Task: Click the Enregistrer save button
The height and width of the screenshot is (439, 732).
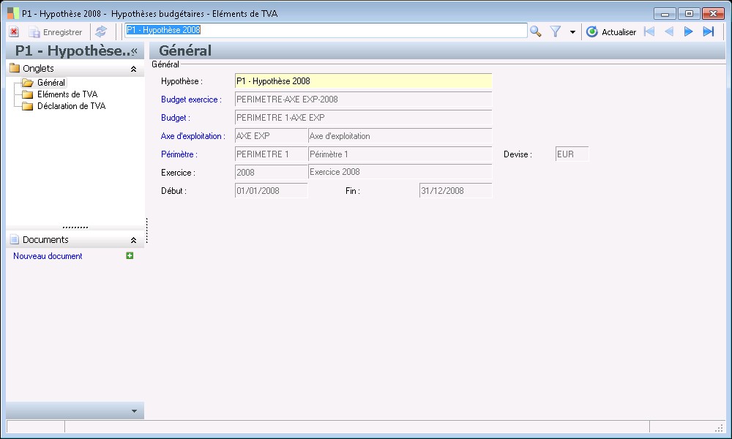Action: 55,32
